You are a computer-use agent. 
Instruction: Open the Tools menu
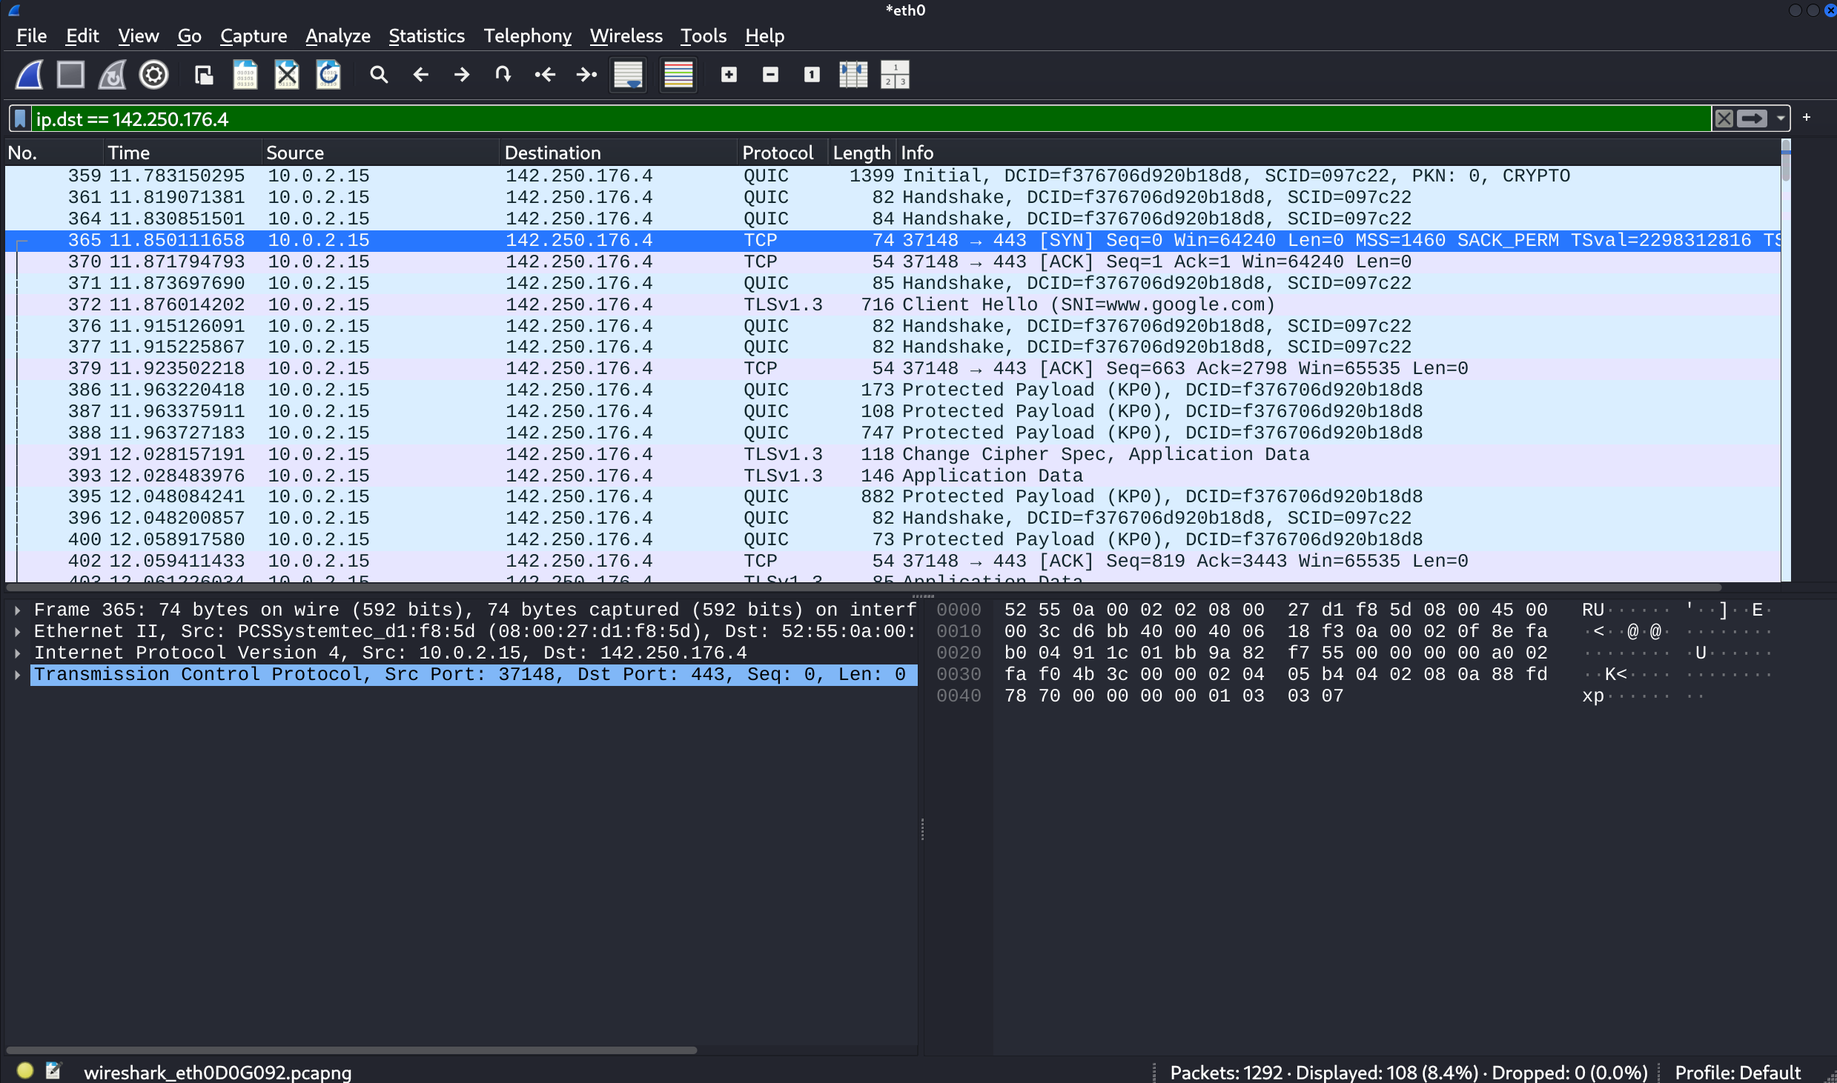tap(703, 36)
